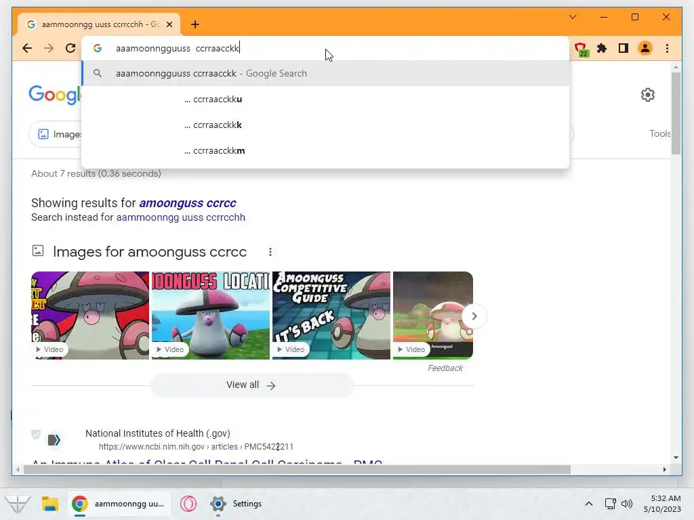694x520 pixels.
Task: Click the Google logo
Action: (54, 95)
